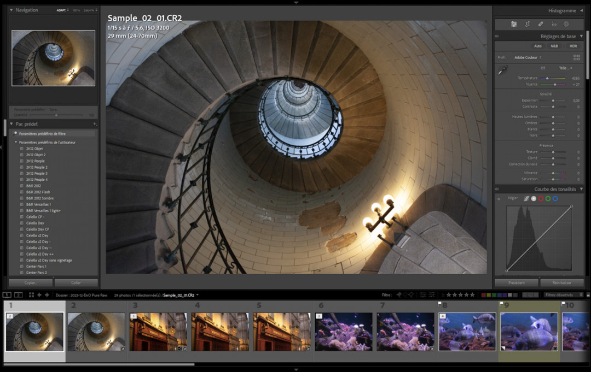Collapse the Par. prédef. panel
This screenshot has height=372, width=591.
11,124
